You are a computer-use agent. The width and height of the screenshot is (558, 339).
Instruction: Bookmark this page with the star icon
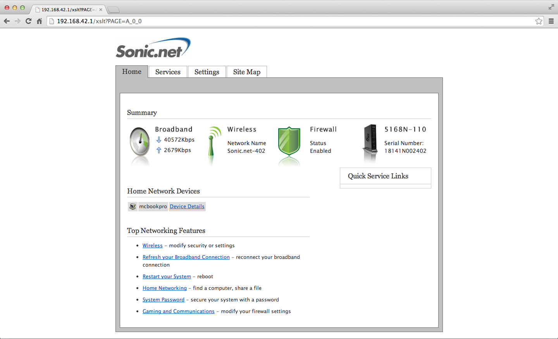coord(539,21)
